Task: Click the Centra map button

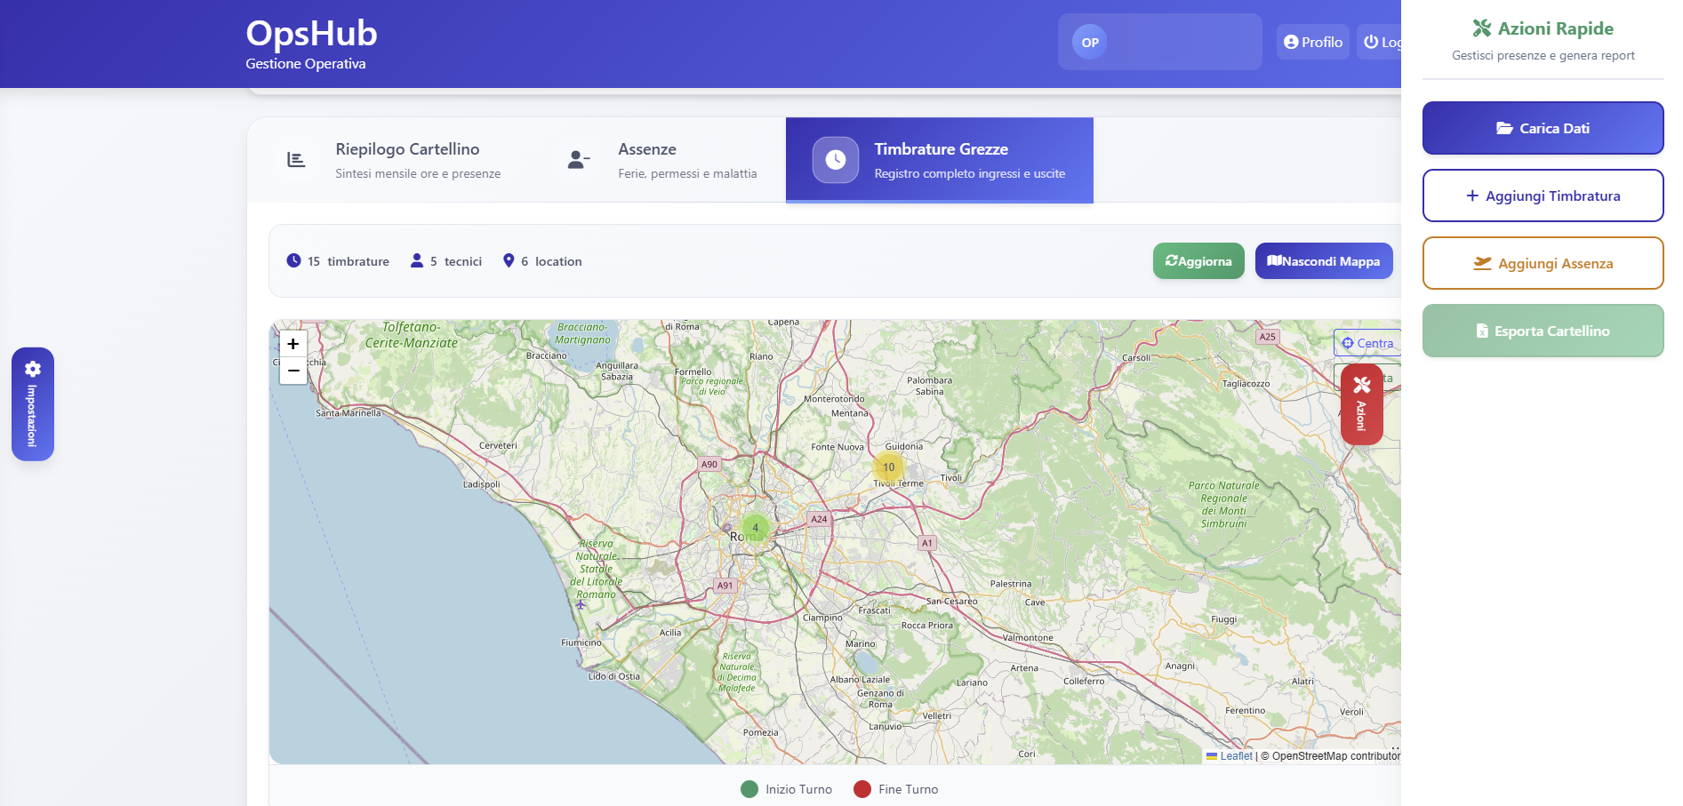Action: pos(1367,343)
